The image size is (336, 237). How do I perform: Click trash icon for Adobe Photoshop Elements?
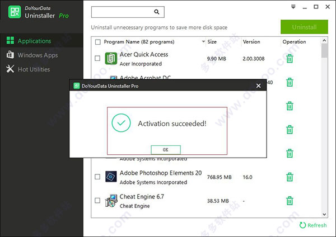coord(290,177)
